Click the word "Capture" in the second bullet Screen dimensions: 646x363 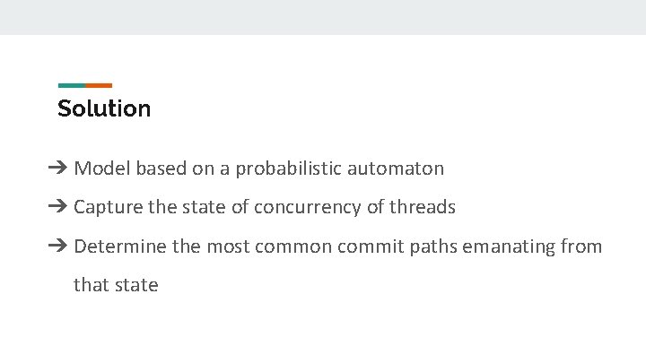coord(109,207)
